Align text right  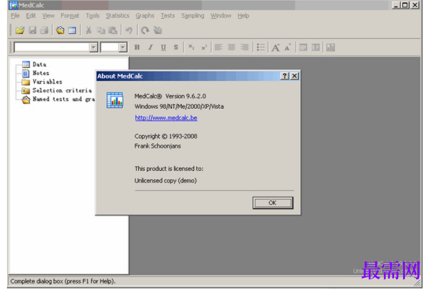click(244, 48)
